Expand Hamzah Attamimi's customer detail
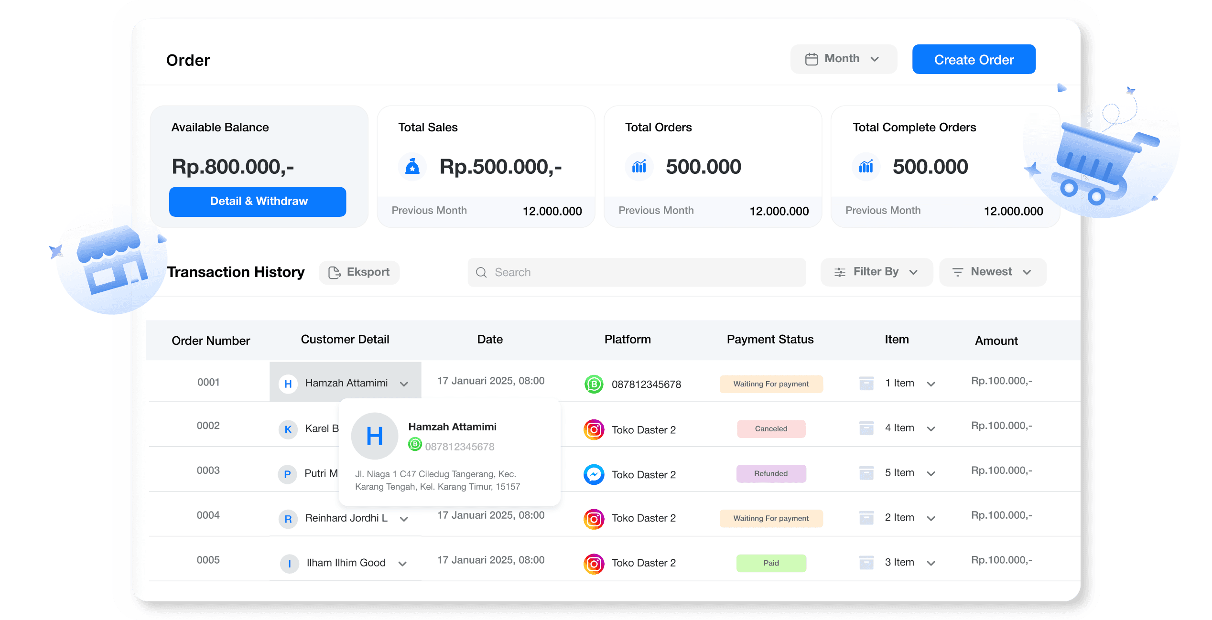Screen dimensions: 1212x620 click(x=404, y=384)
